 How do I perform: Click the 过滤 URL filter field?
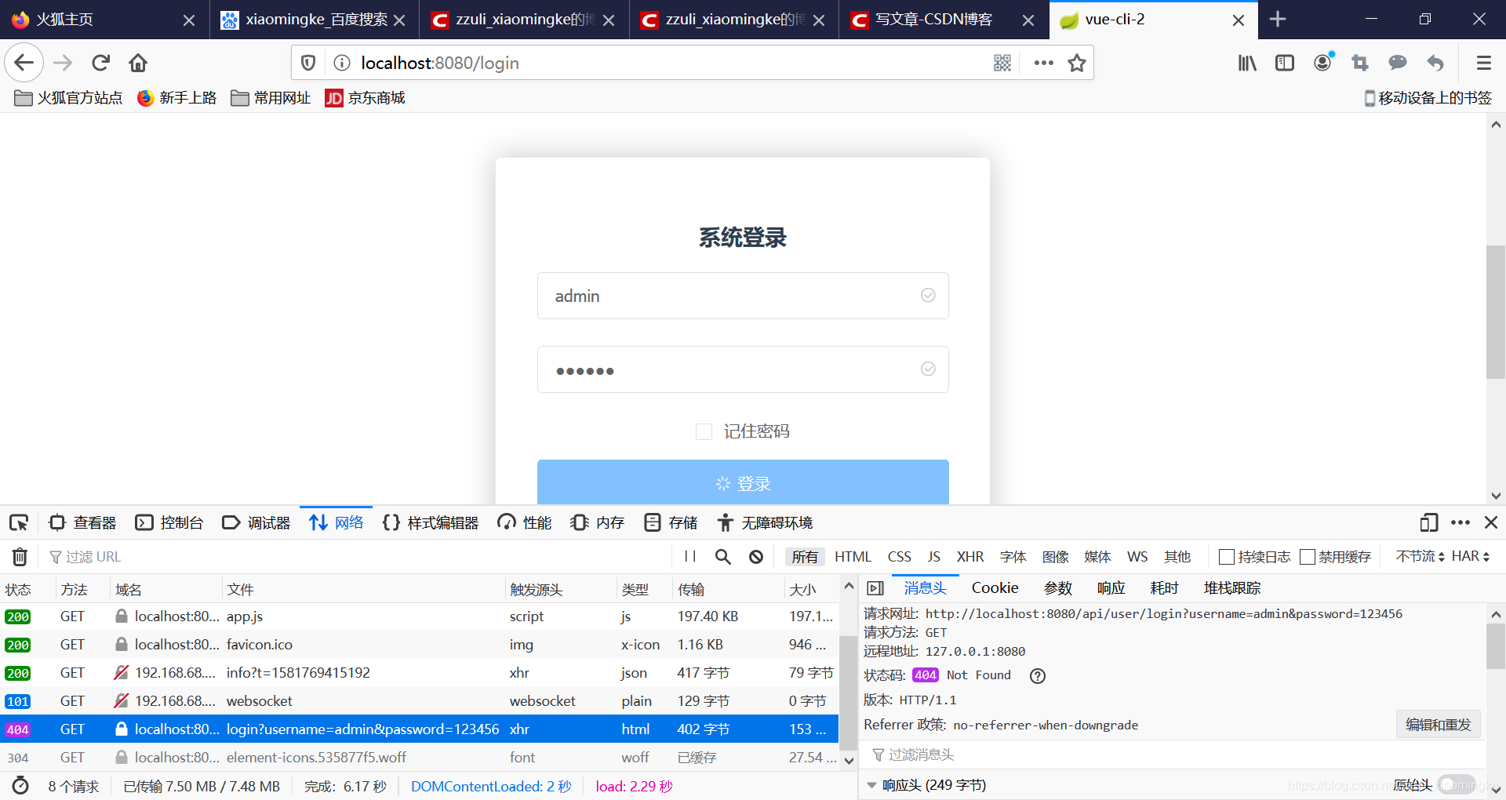pos(357,557)
